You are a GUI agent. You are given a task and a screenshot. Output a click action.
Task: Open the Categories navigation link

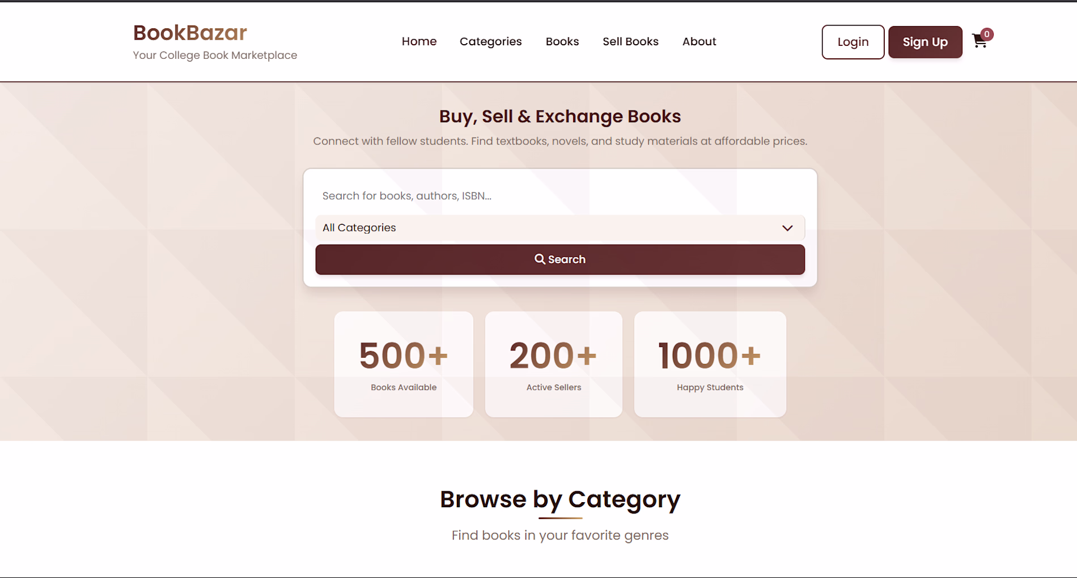pyautogui.click(x=490, y=41)
